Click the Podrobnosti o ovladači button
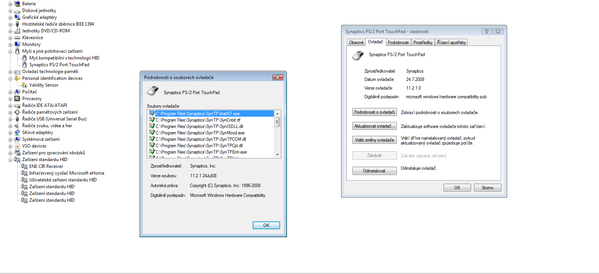The image size is (599, 274). (x=375, y=112)
